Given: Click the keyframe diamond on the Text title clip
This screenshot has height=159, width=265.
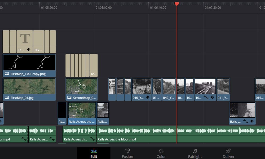Looking at the screenshot, I should (x=29, y=50).
